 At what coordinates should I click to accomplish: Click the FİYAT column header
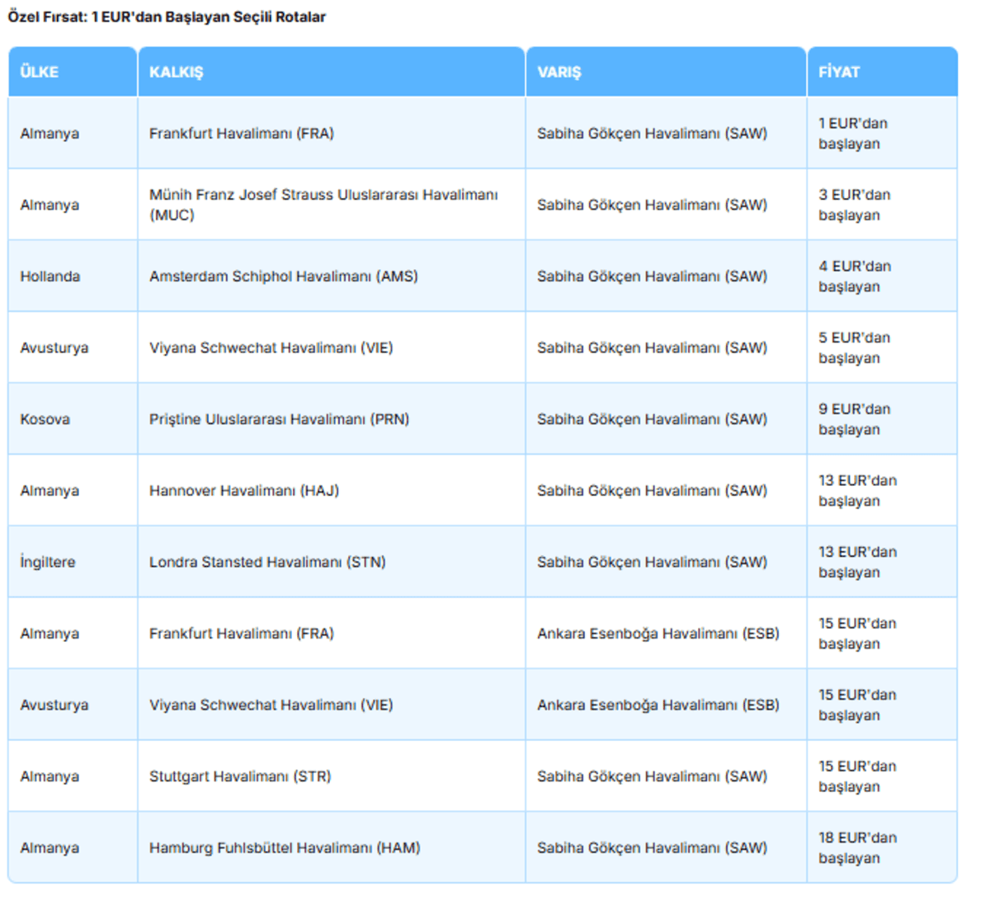coord(882,72)
